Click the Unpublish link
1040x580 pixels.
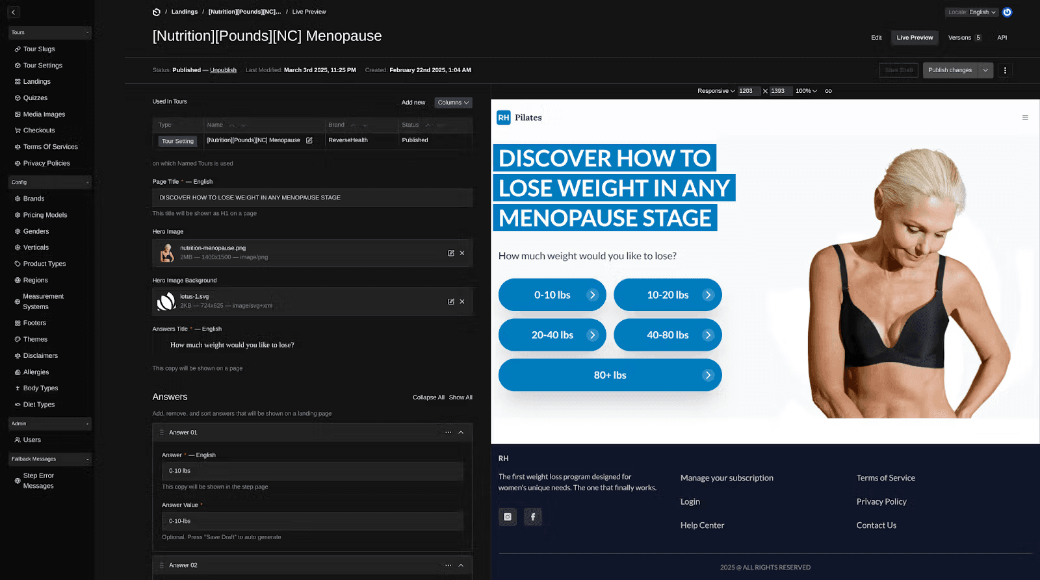tap(223, 70)
